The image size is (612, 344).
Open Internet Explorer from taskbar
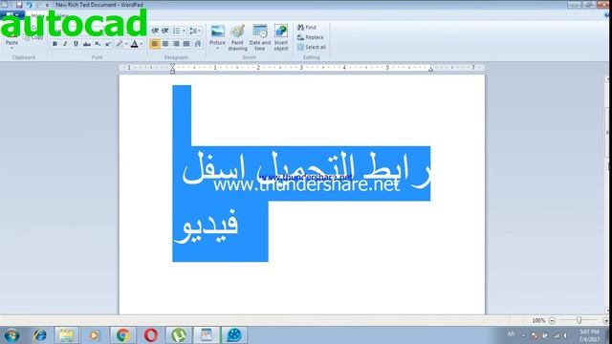coord(40,335)
